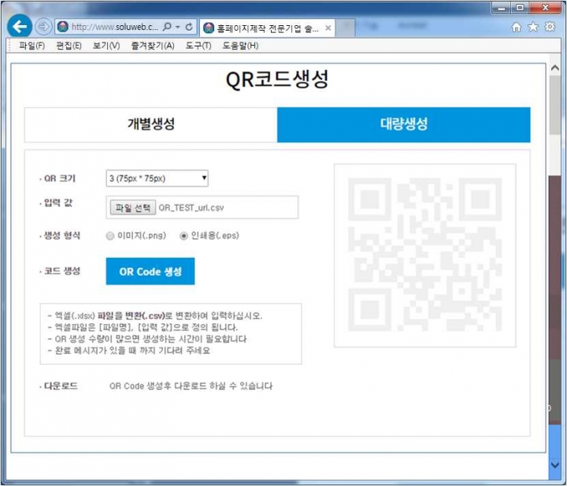Select the 이미지(.png) radio option
567x486 pixels.
click(x=110, y=236)
